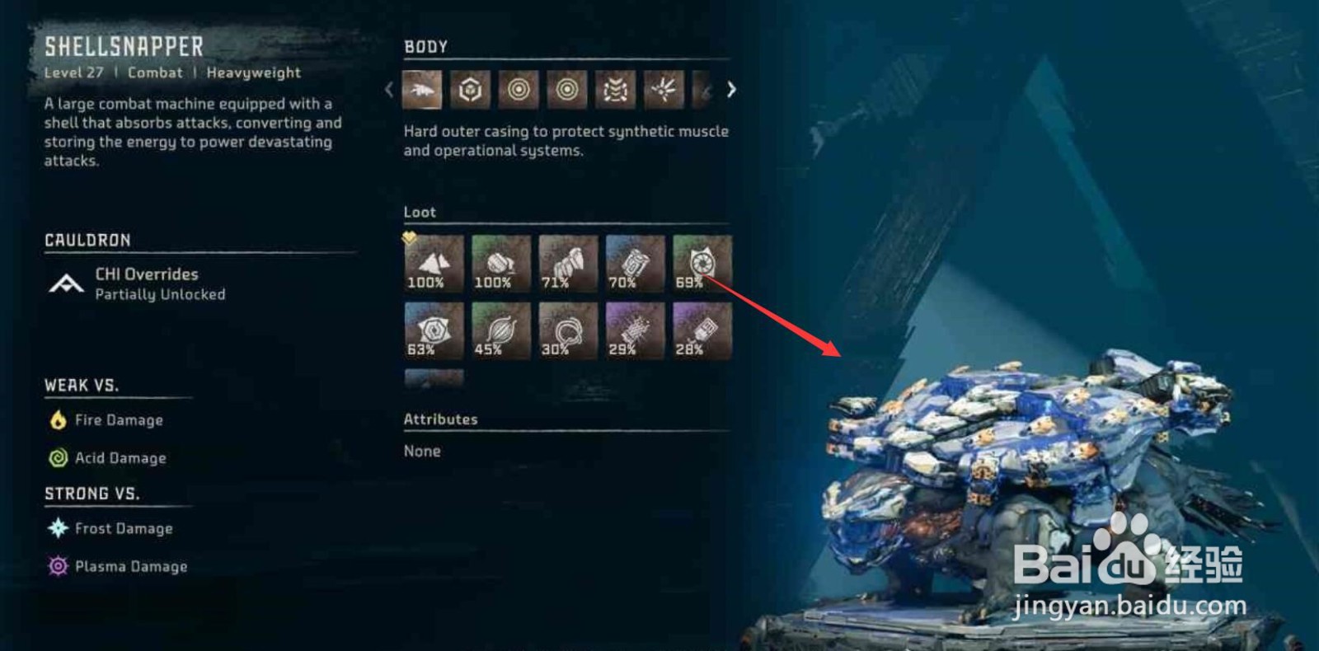The image size is (1319, 651).
Task: Click the partially visible loot item in third row
Action: pos(434,378)
